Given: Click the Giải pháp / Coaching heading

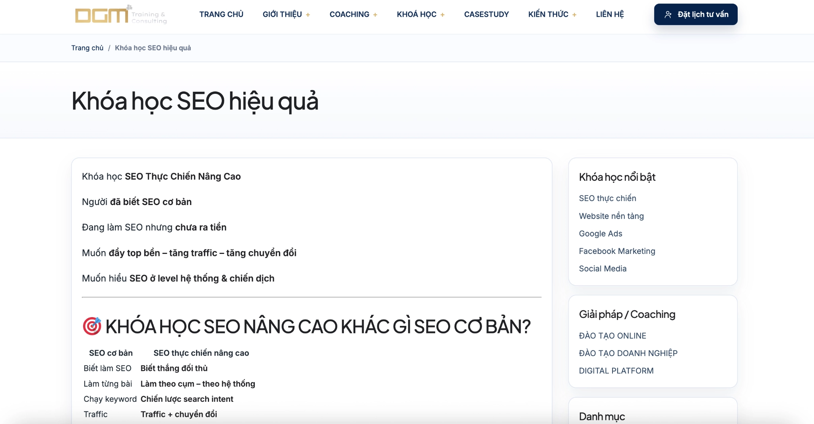Looking at the screenshot, I should coord(627,314).
